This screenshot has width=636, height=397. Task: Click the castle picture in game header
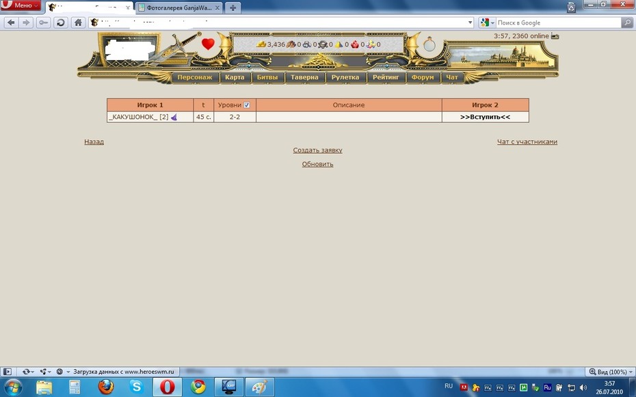pos(501,56)
